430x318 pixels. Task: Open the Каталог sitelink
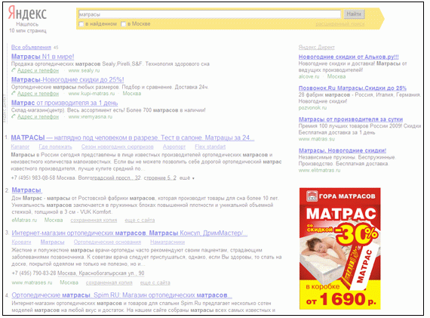pyautogui.click(x=20, y=147)
